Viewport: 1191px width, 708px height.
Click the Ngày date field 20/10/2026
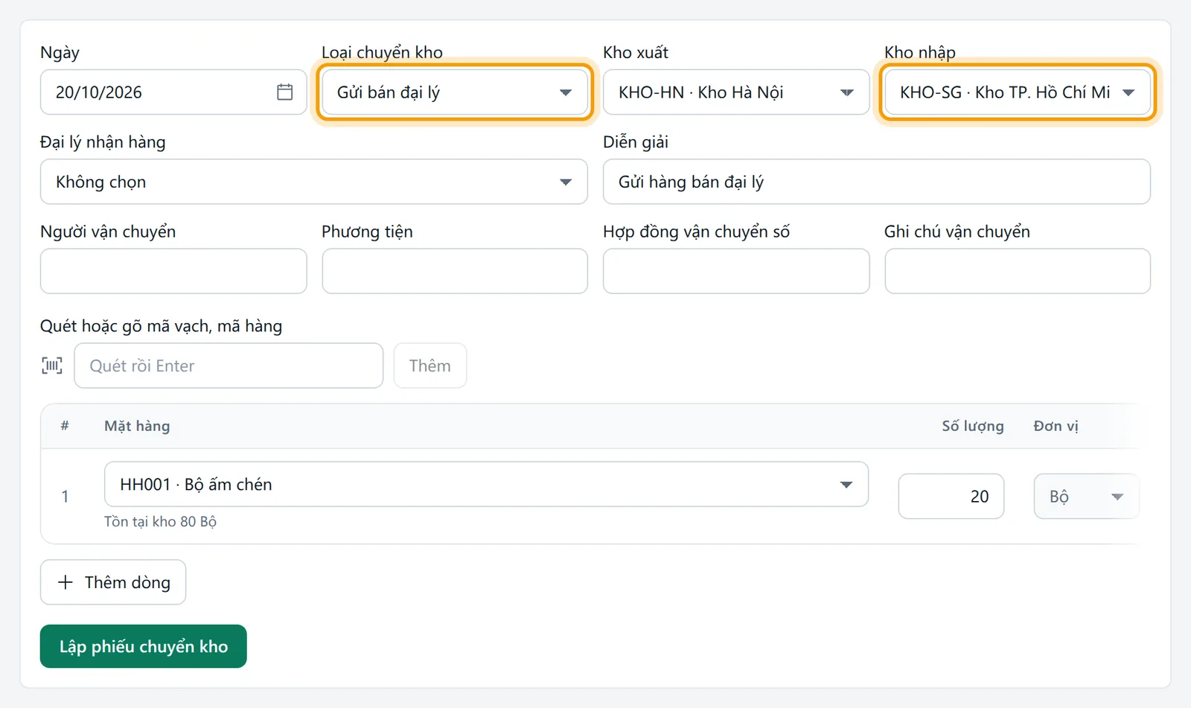pyautogui.click(x=173, y=92)
